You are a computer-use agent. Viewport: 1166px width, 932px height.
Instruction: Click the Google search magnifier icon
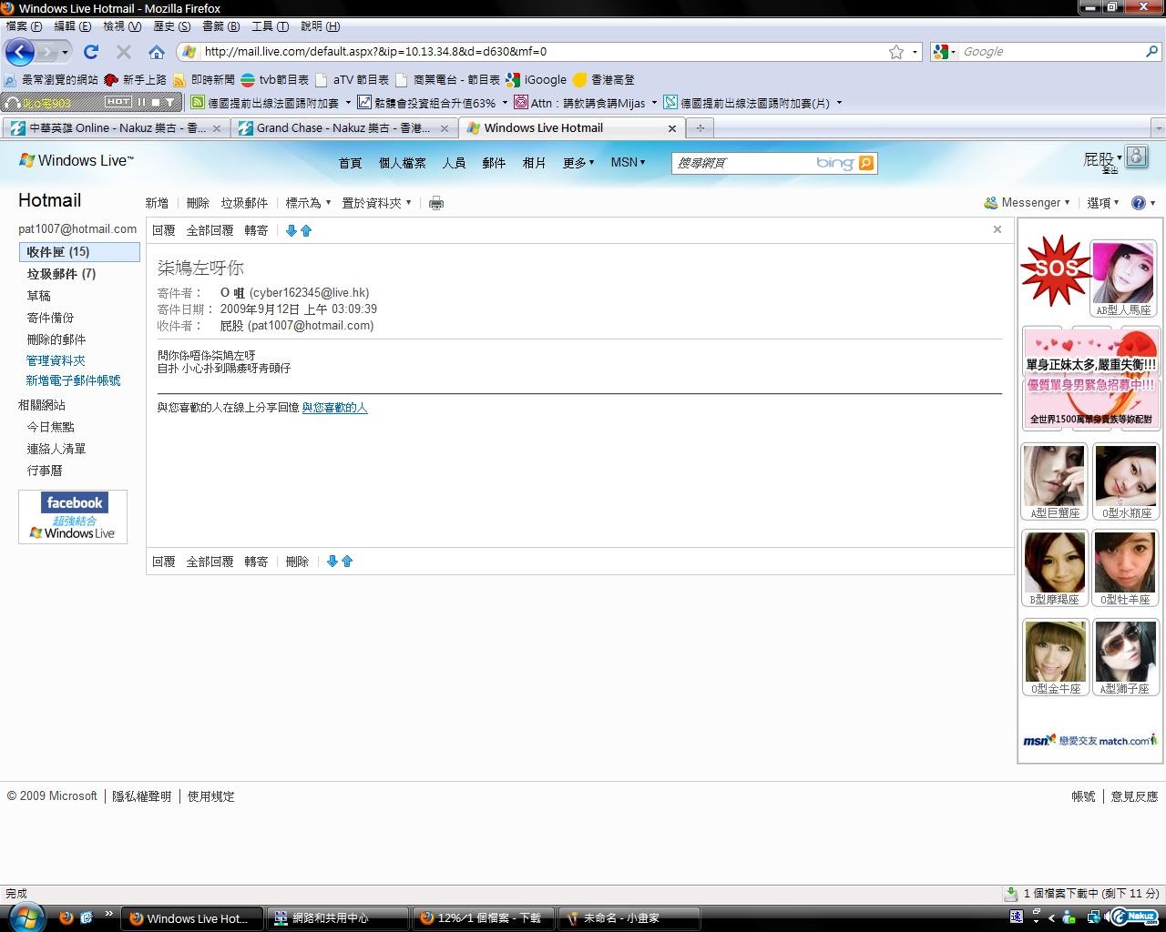(1151, 52)
